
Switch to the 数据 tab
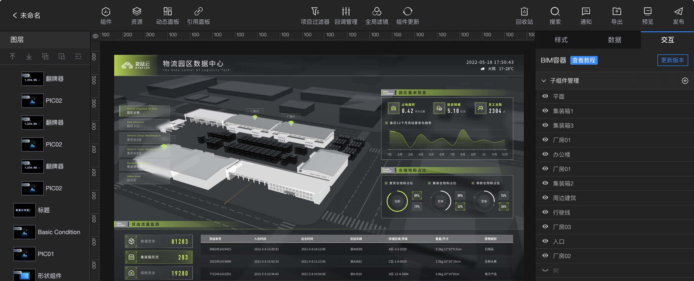pos(615,40)
